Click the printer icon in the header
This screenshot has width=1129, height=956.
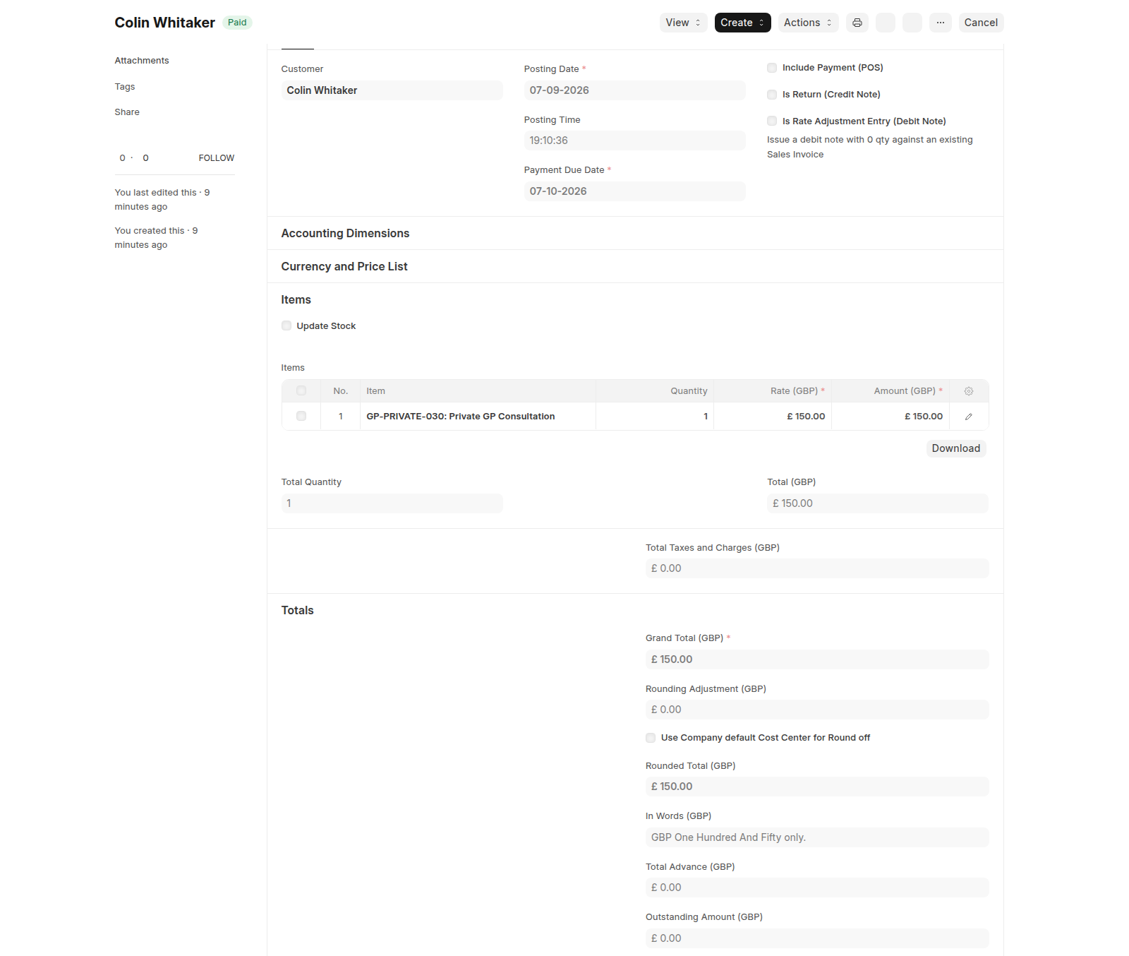(x=857, y=23)
